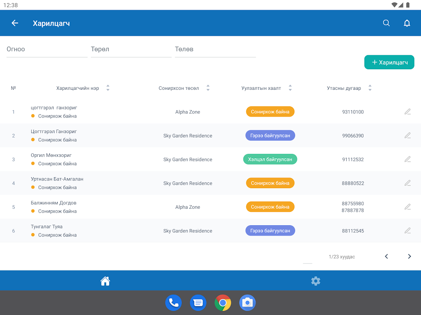This screenshot has height=315, width=421.
Task: Sort by Харилцагчийн нэр arrows
Action: (x=108, y=88)
